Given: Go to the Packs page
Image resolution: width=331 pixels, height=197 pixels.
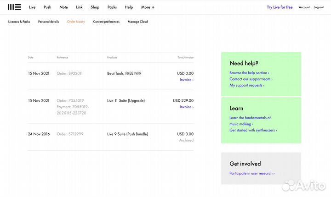Looking at the screenshot, I should pos(112,7).
